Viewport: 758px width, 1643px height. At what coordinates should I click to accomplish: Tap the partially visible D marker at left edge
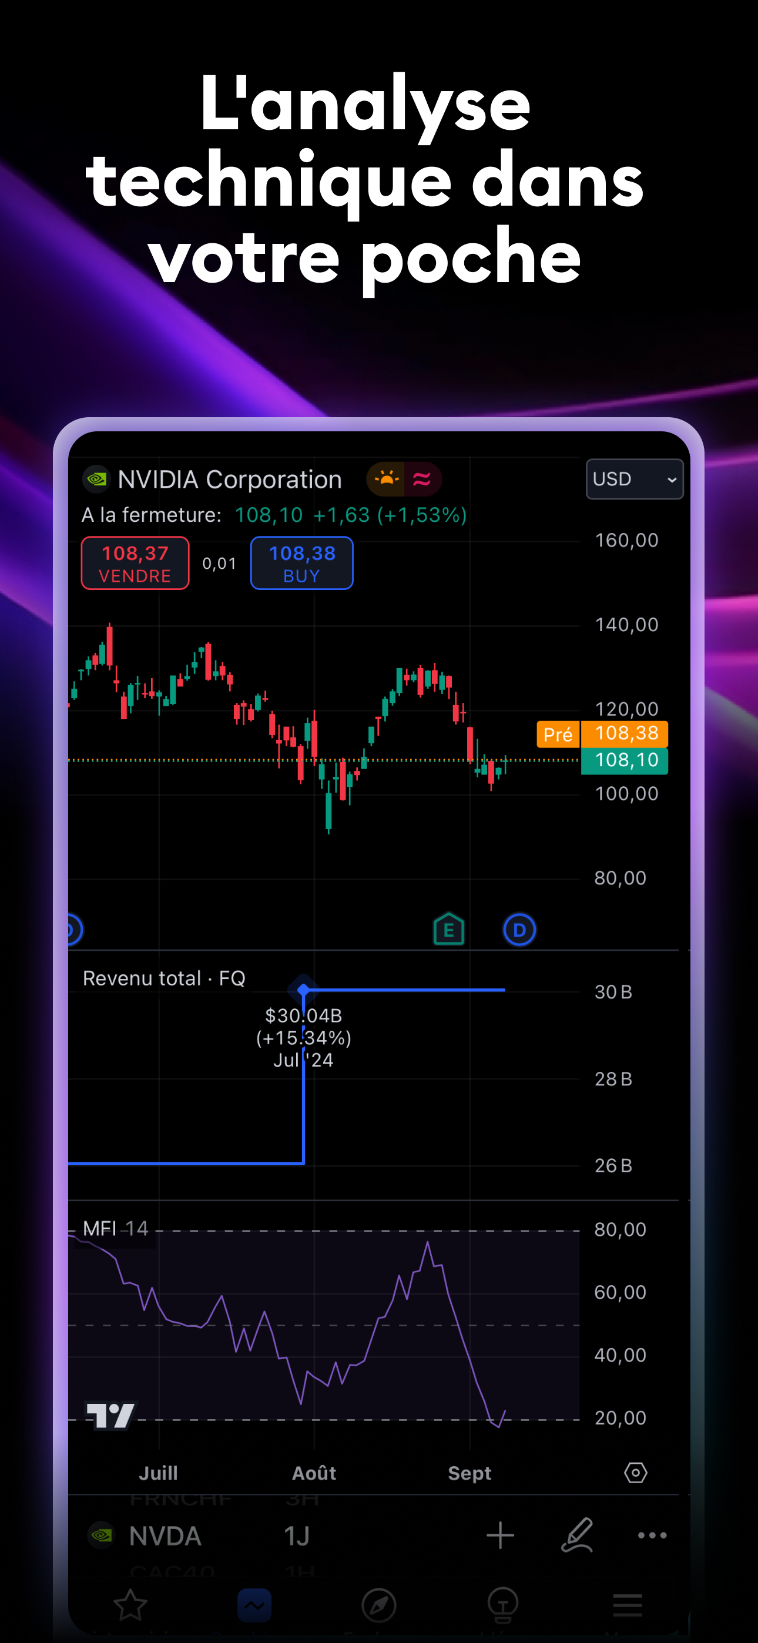coord(75,930)
